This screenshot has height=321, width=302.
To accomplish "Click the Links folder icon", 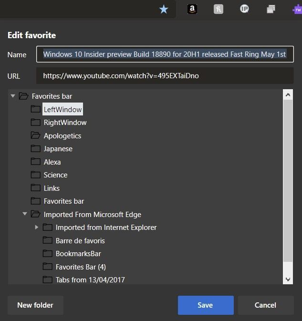I will click(x=36, y=188).
